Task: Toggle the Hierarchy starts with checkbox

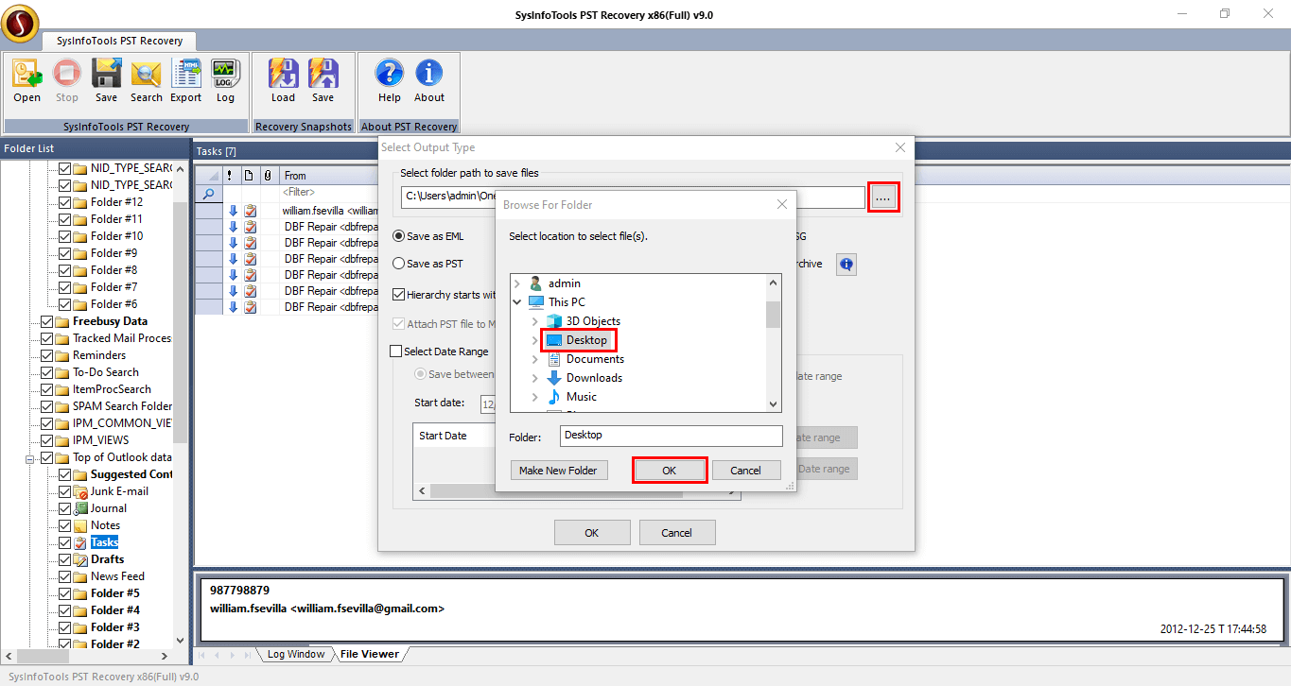Action: tap(398, 295)
